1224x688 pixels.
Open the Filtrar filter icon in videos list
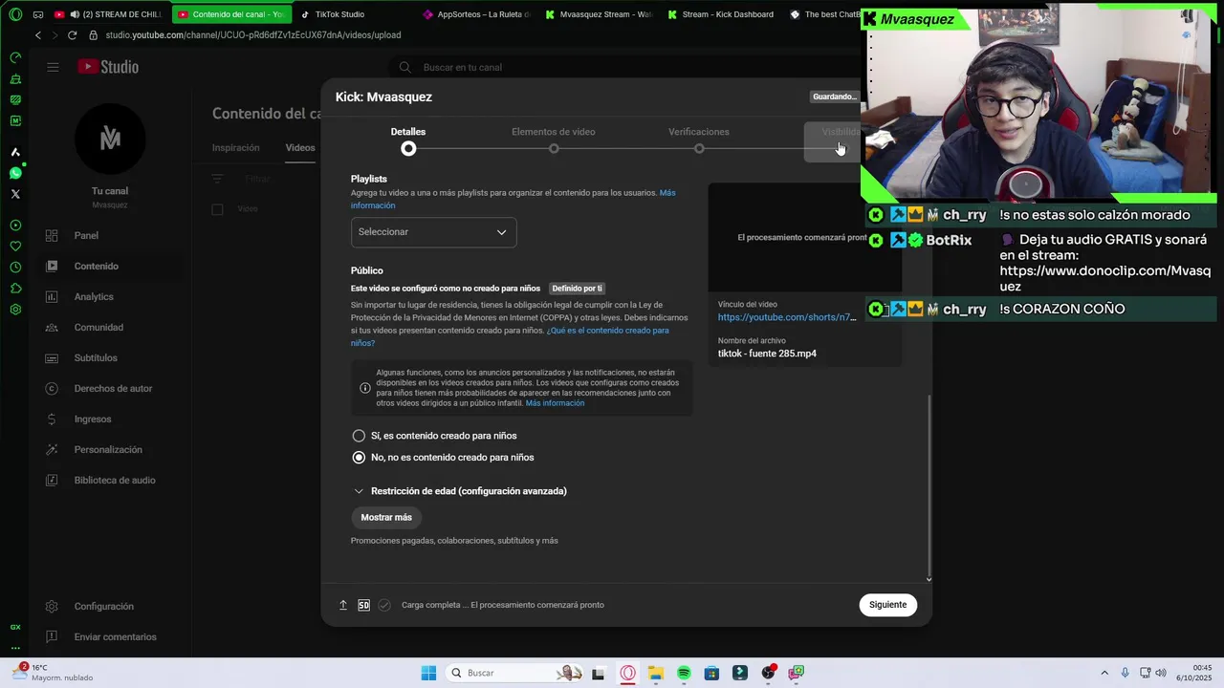[x=217, y=179]
